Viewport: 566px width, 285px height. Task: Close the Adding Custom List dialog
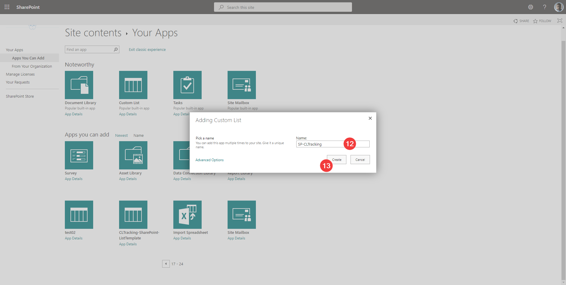[x=370, y=118]
